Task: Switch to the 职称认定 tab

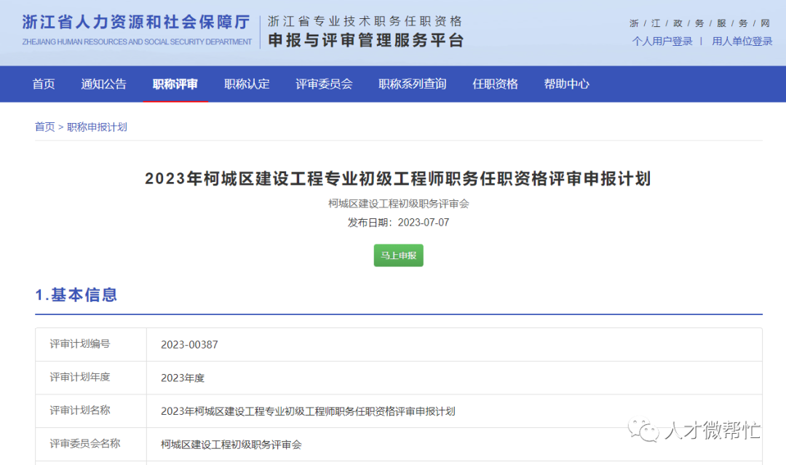Action: [x=247, y=84]
